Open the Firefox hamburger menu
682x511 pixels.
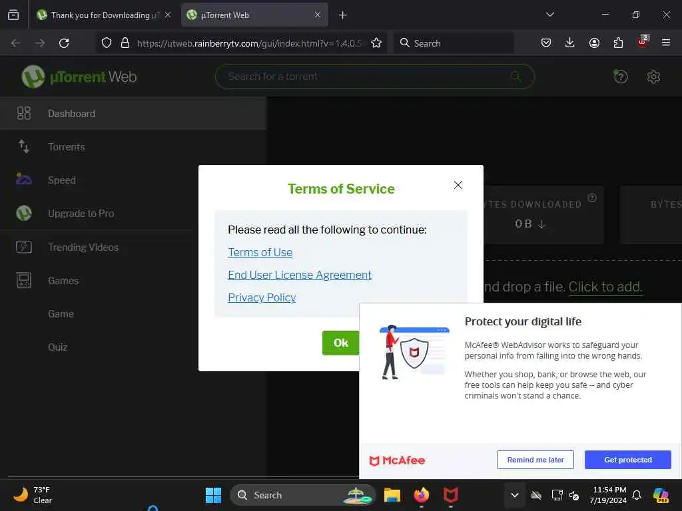[x=666, y=43]
